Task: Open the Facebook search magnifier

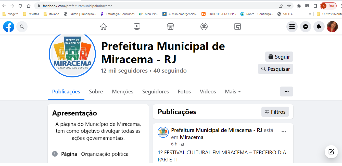Action: coord(22,27)
